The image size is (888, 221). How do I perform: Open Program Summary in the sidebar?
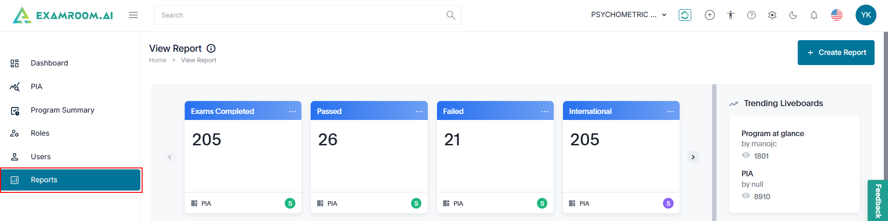[x=63, y=110]
